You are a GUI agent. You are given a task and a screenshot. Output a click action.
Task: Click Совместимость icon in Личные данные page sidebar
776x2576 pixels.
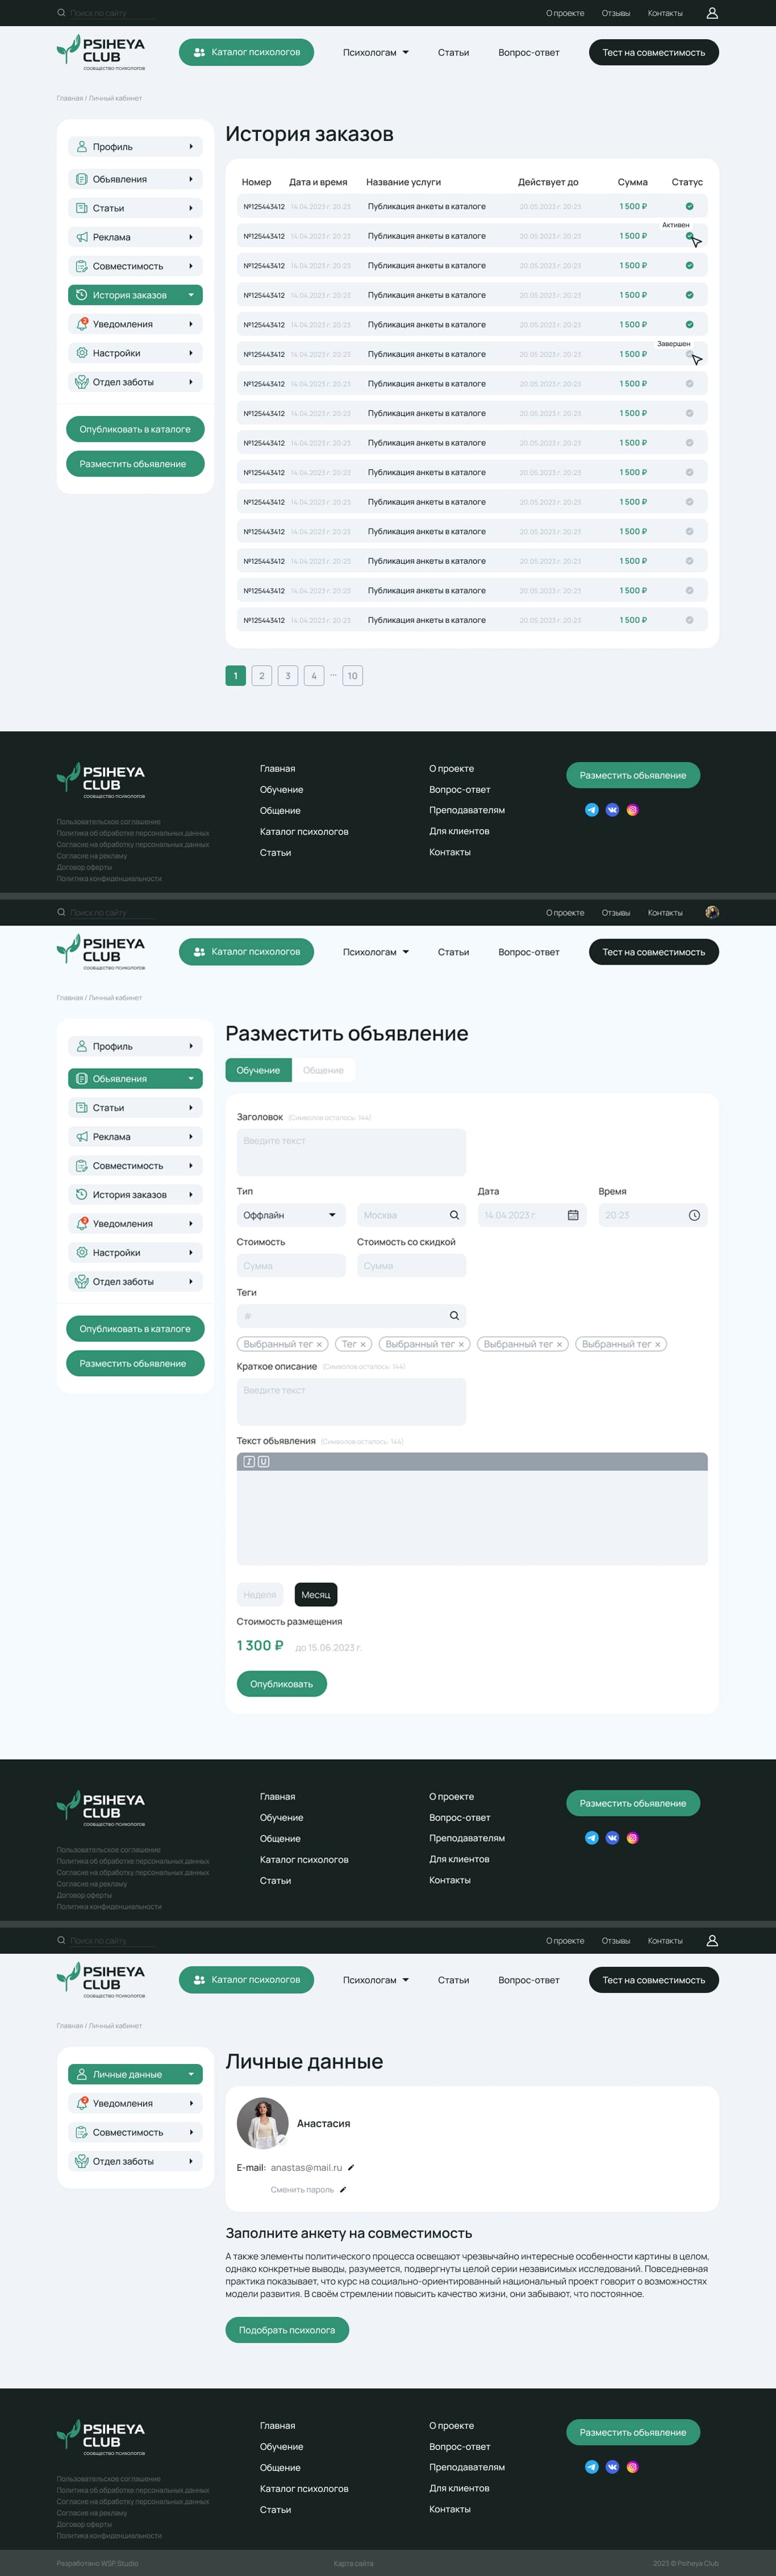point(82,2132)
